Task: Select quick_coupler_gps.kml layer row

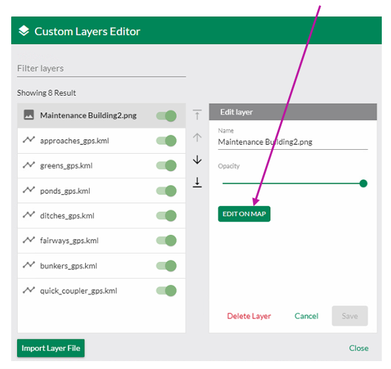Action: coord(102,291)
